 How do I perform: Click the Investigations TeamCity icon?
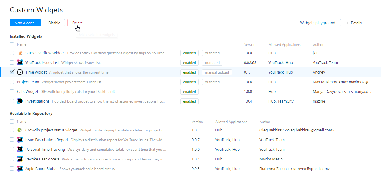coord(20,101)
